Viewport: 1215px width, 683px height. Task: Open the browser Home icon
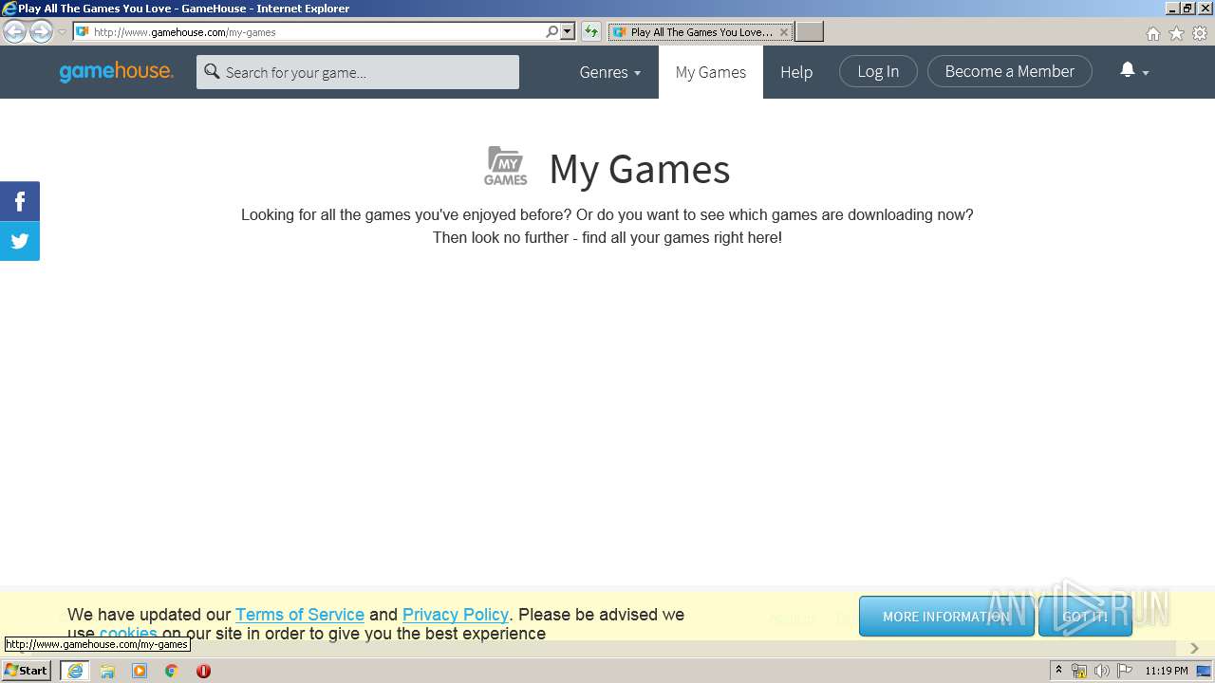pos(1152,33)
